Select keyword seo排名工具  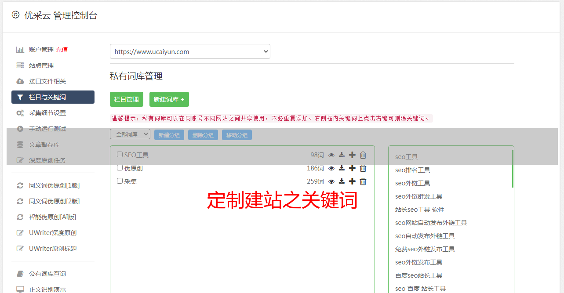[x=412, y=170]
